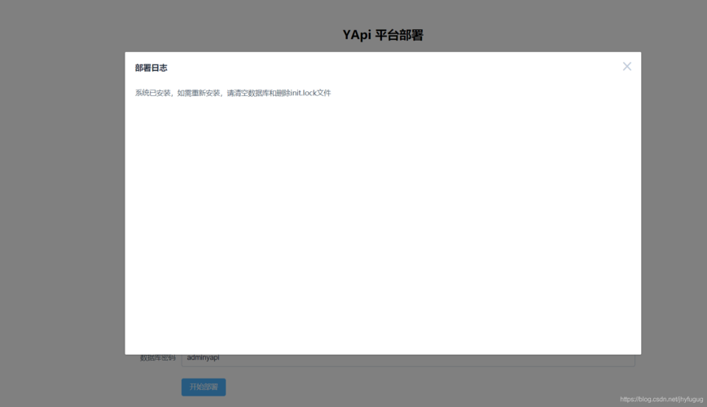
Task: Click the 开始部署 button
Action: (x=204, y=387)
